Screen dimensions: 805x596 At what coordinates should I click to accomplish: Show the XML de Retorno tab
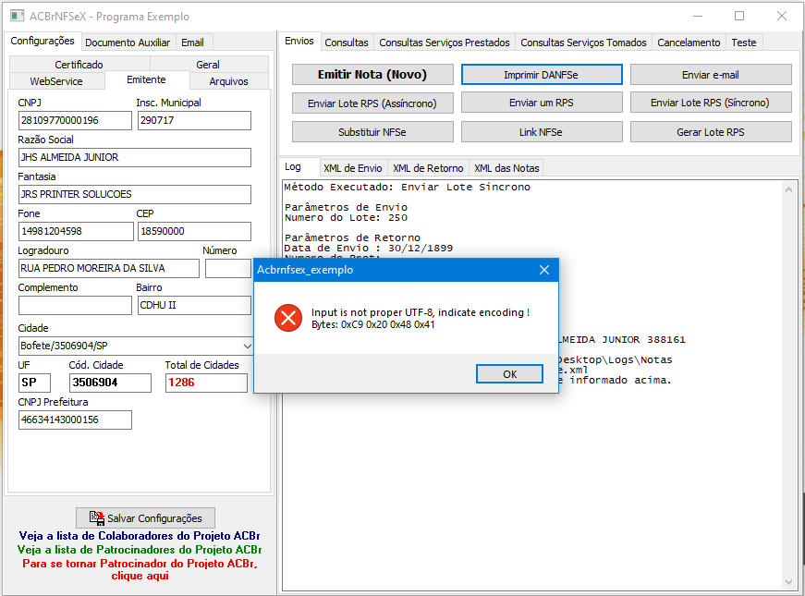click(428, 168)
